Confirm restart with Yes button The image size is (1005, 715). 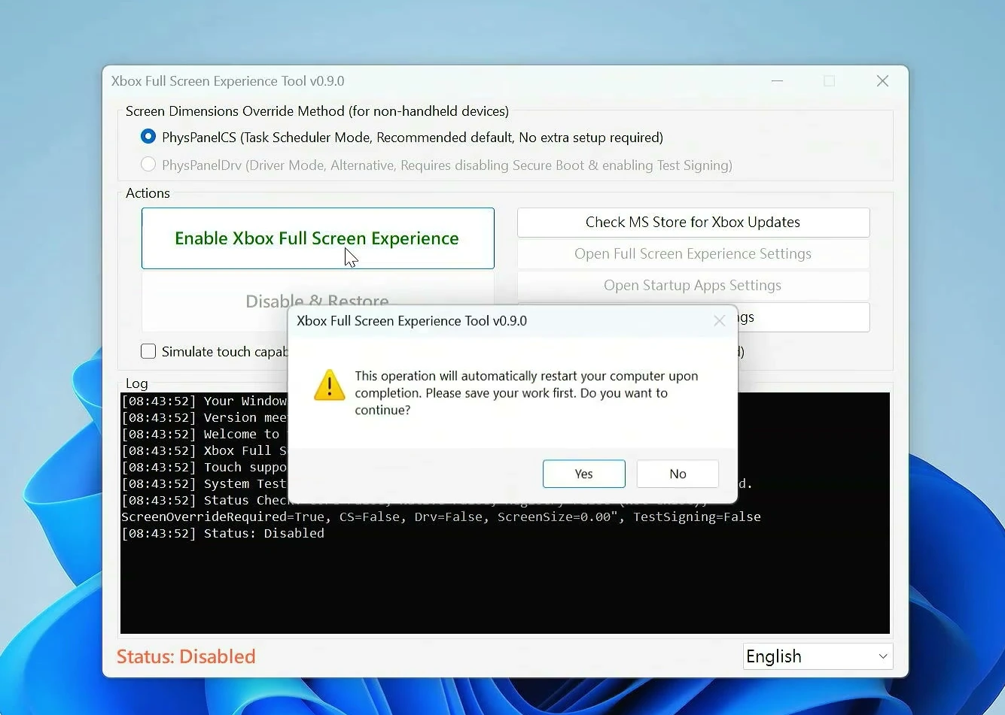click(584, 474)
